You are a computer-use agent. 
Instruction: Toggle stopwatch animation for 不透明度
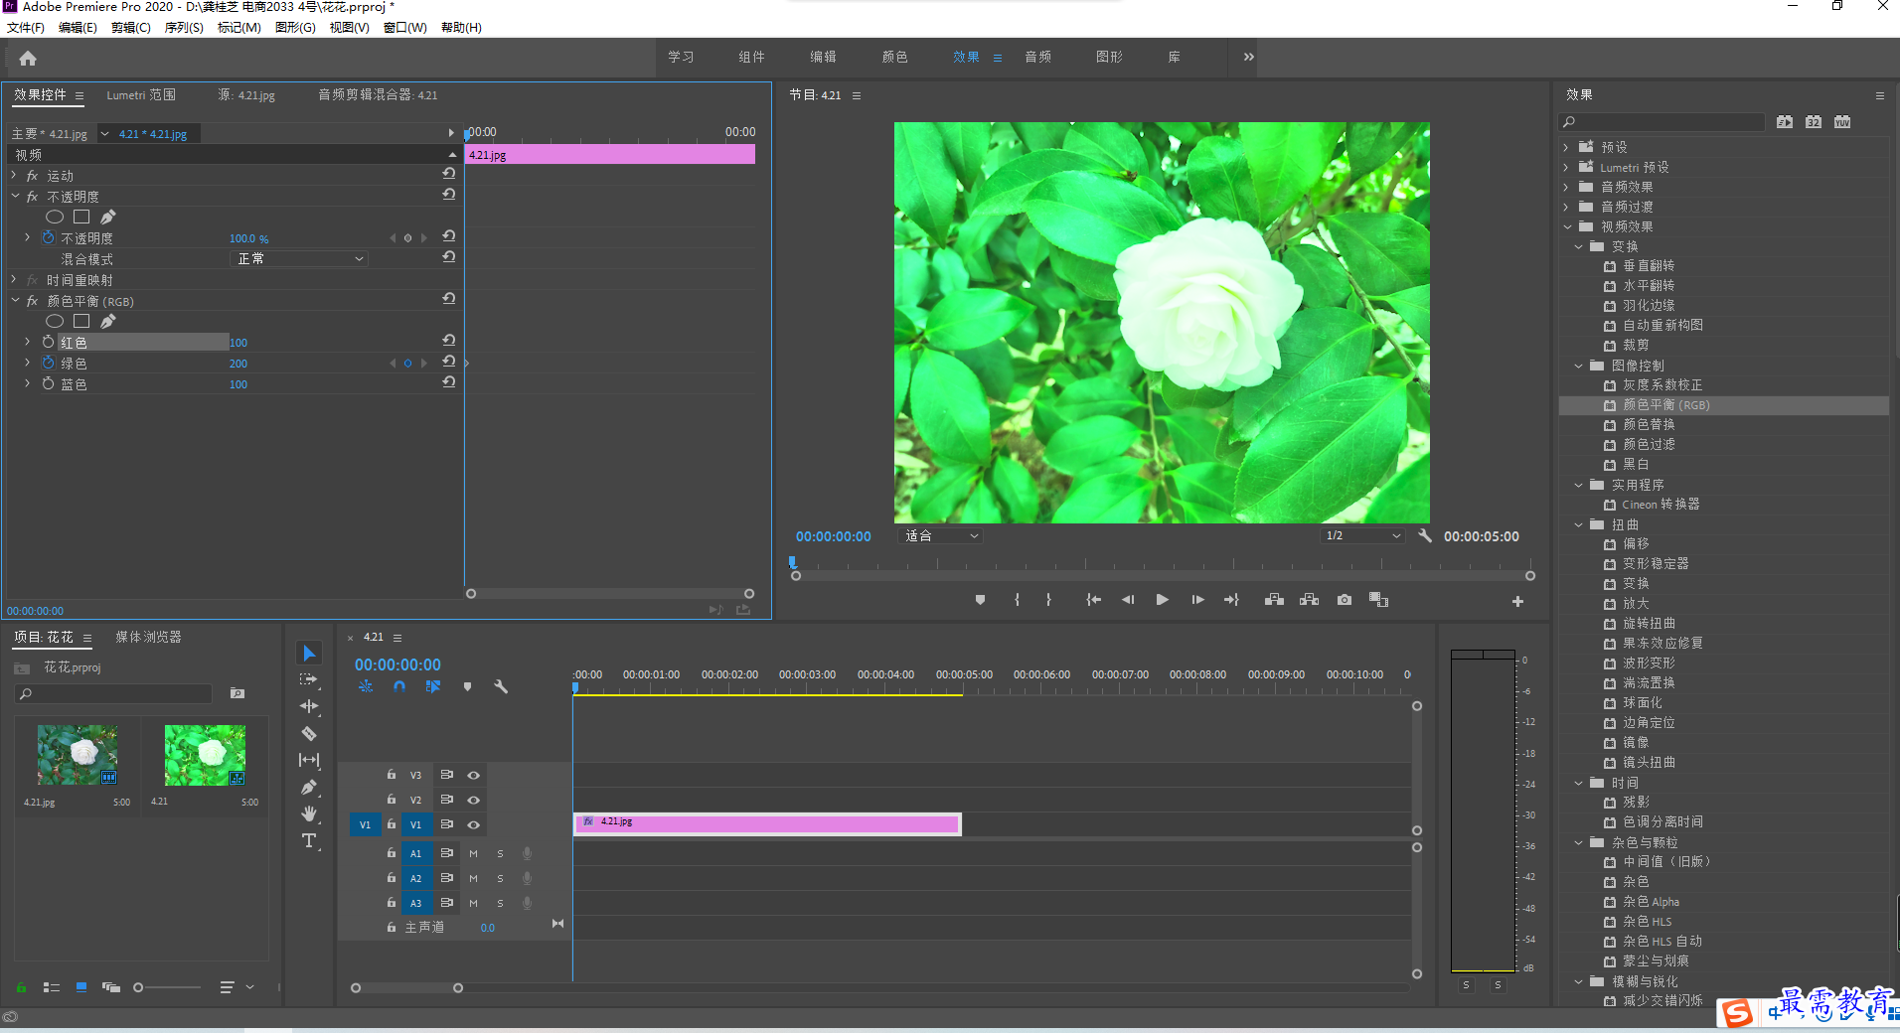coord(48,237)
